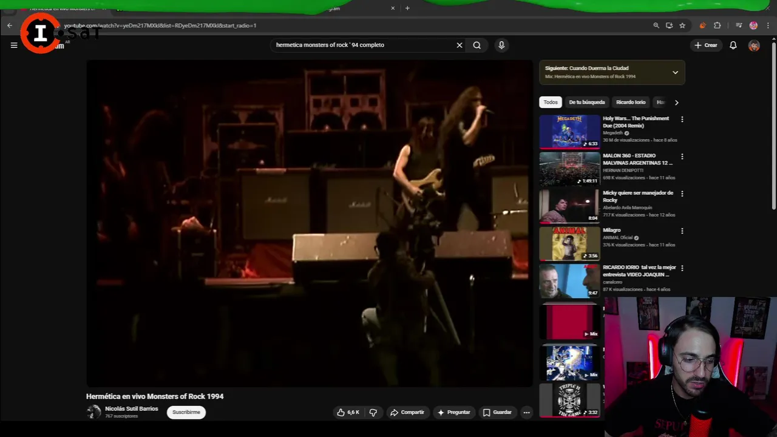
Task: Open the Triple H The Game thumbnail
Action: point(569,400)
